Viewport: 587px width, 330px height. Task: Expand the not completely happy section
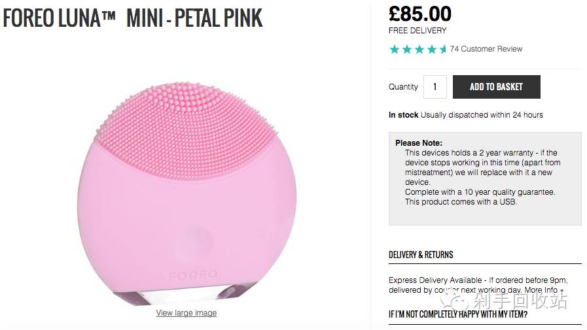pyautogui.click(x=458, y=315)
